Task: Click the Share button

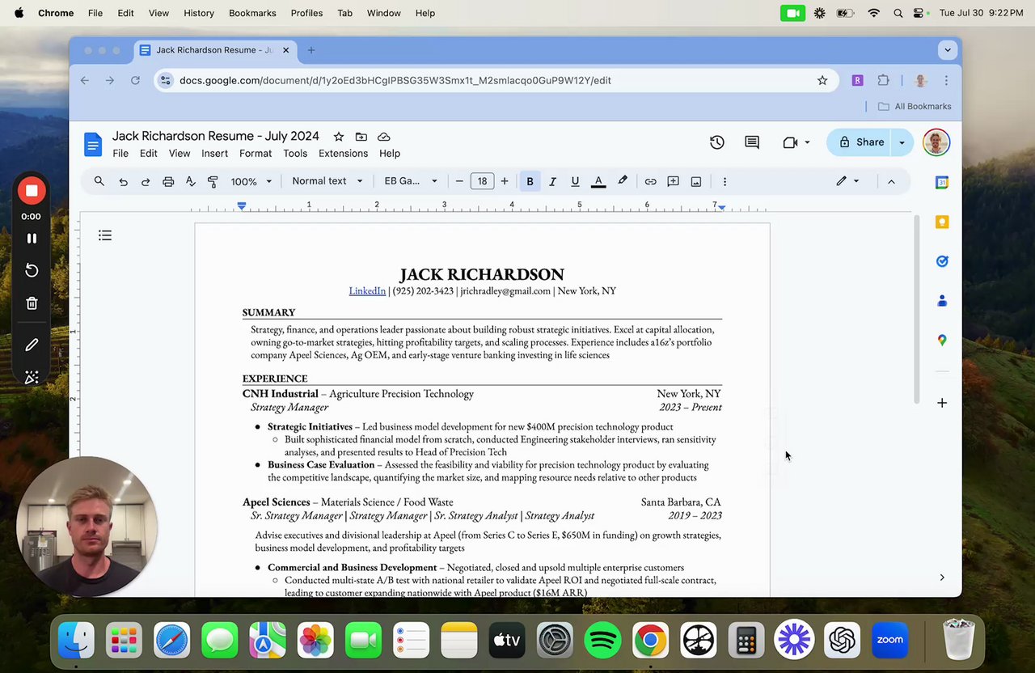Action: pos(860,142)
